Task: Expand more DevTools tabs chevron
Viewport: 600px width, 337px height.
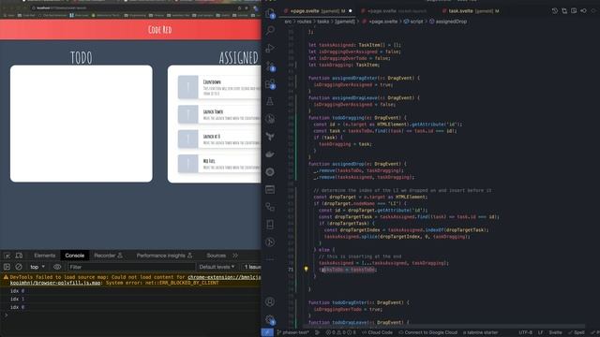Action: [235, 256]
